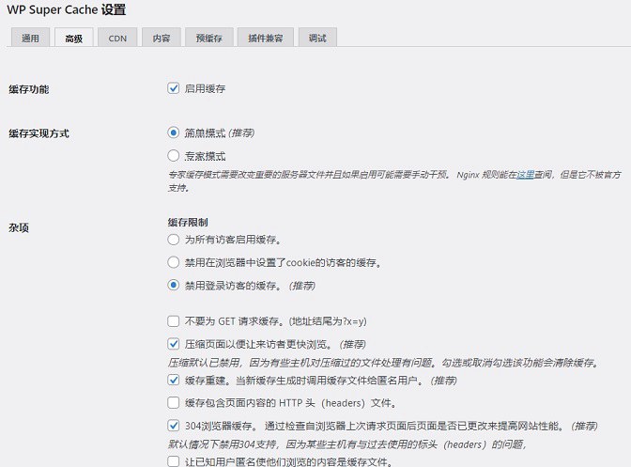631x467 pixels.
Task: Click the 缓存限制 heading
Action: coord(188,223)
